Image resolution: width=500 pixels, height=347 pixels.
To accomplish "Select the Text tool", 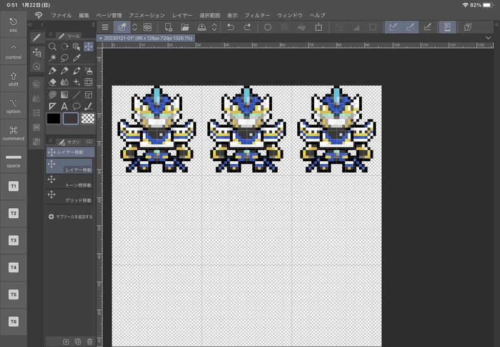I will tap(64, 106).
